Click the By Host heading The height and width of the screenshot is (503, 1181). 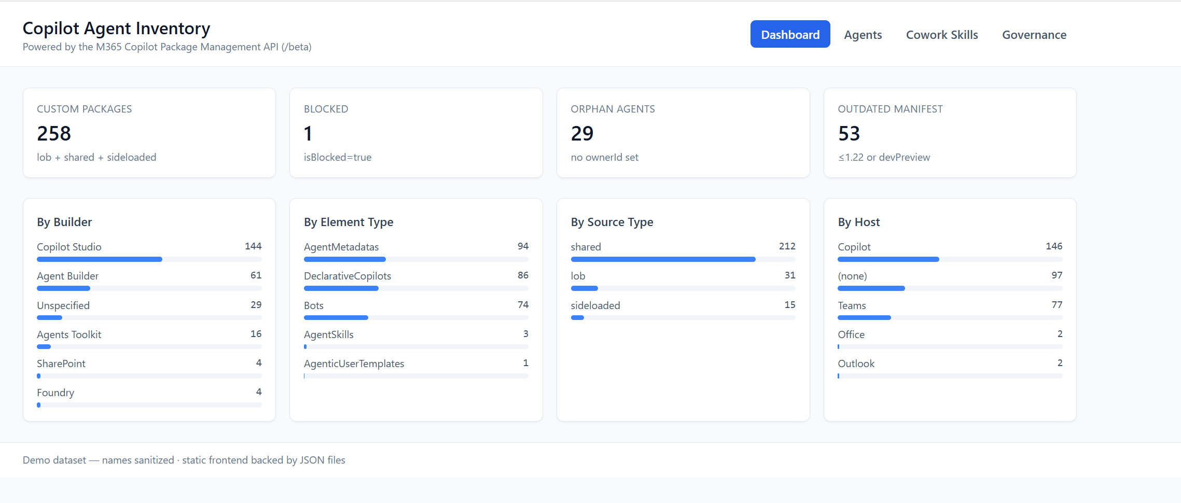tap(859, 222)
